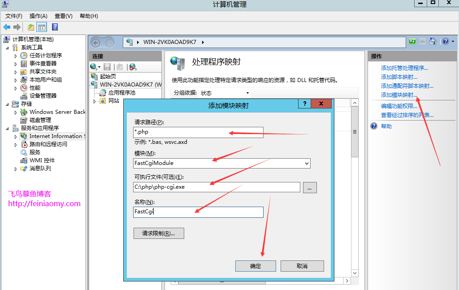459x290 pixels.
Task: Click the home icon in the IIS address bar
Action: click(x=433, y=41)
